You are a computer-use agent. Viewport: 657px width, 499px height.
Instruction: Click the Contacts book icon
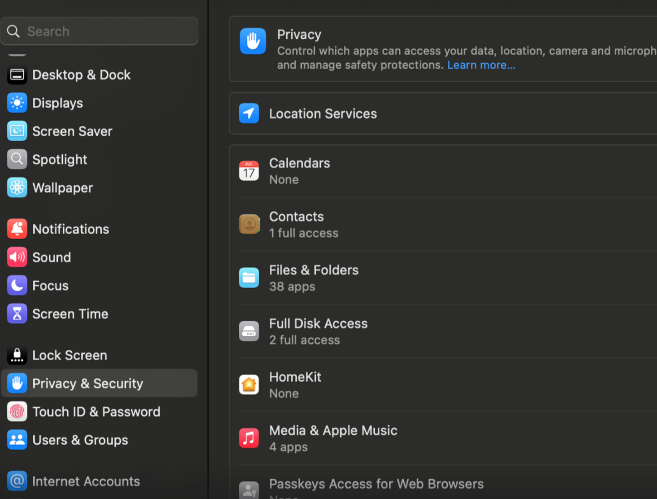[249, 224]
